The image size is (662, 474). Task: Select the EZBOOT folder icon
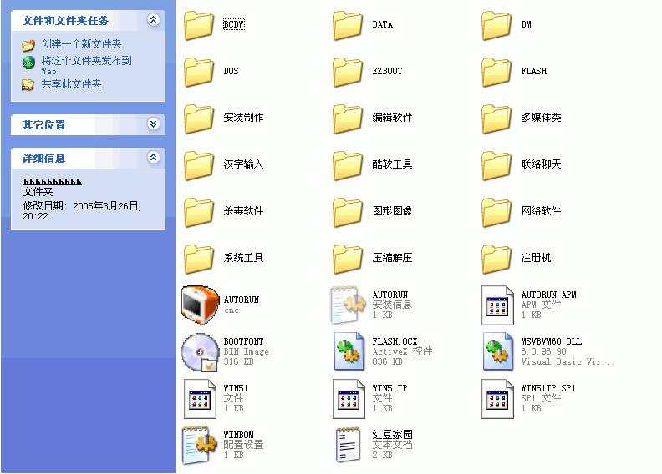(x=348, y=72)
